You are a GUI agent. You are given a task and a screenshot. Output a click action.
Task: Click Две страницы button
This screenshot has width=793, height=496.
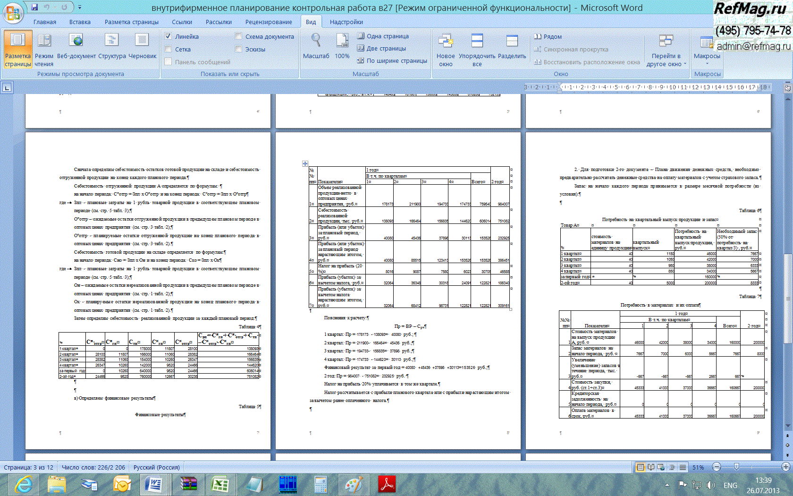(381, 48)
